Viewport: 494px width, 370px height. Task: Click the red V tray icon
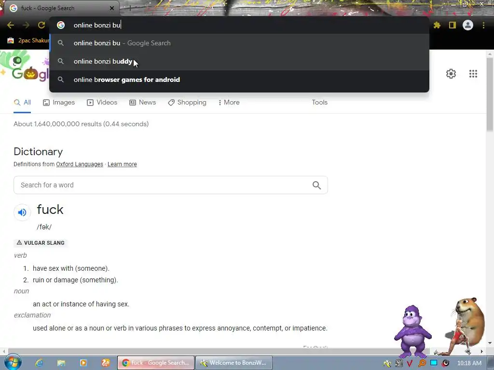tap(410, 363)
